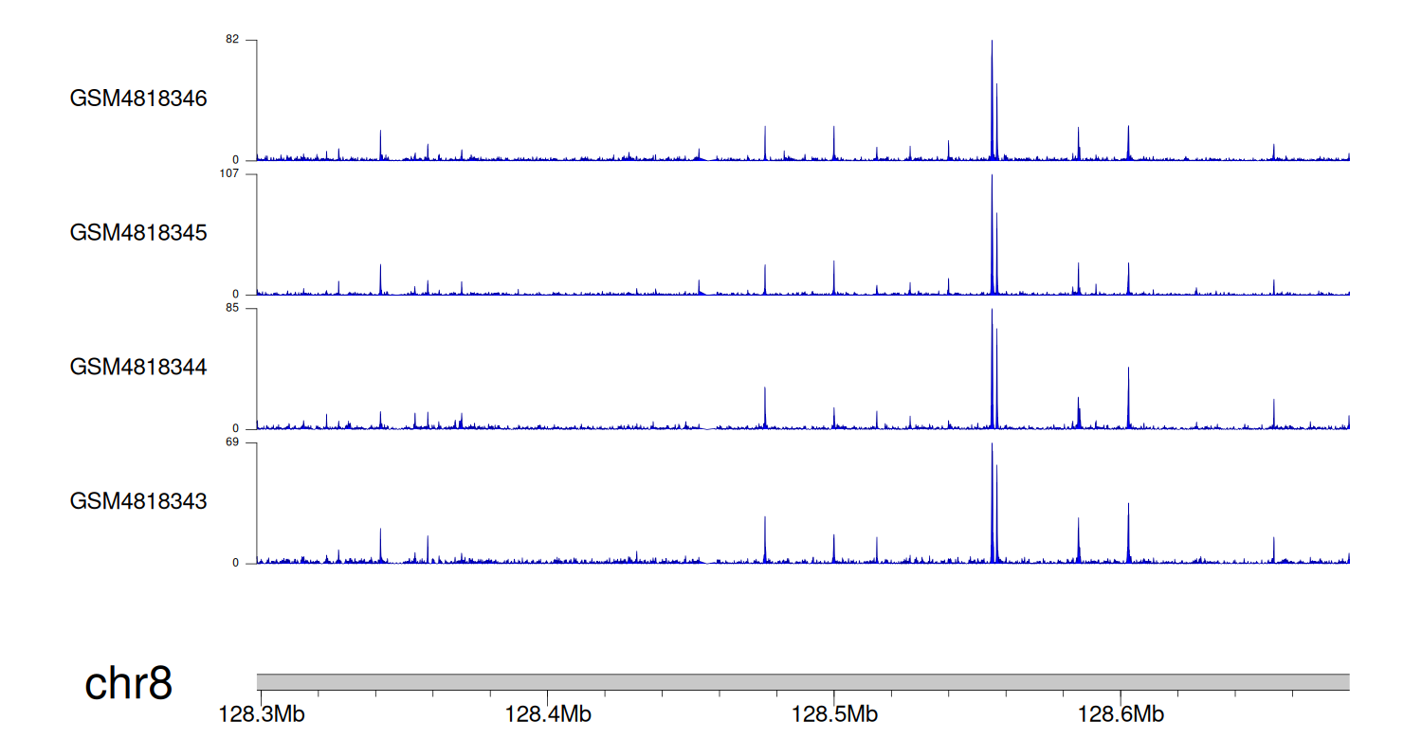The height and width of the screenshot is (739, 1422).
Task: Click the y-axis maximum value 82
Action: point(232,40)
